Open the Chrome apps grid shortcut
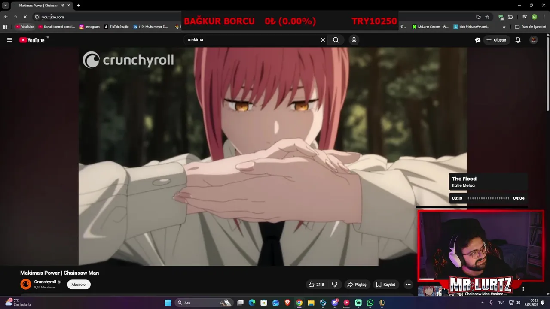Screen dimensions: 550x309 [5, 27]
